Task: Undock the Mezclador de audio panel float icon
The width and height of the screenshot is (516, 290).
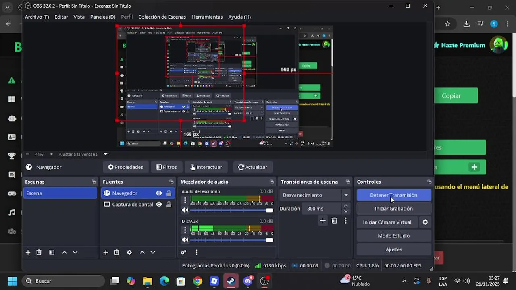Action: coord(271,182)
